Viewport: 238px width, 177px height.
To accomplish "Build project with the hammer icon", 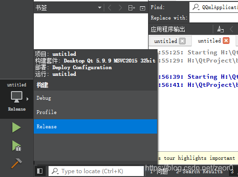I will tap(17, 163).
